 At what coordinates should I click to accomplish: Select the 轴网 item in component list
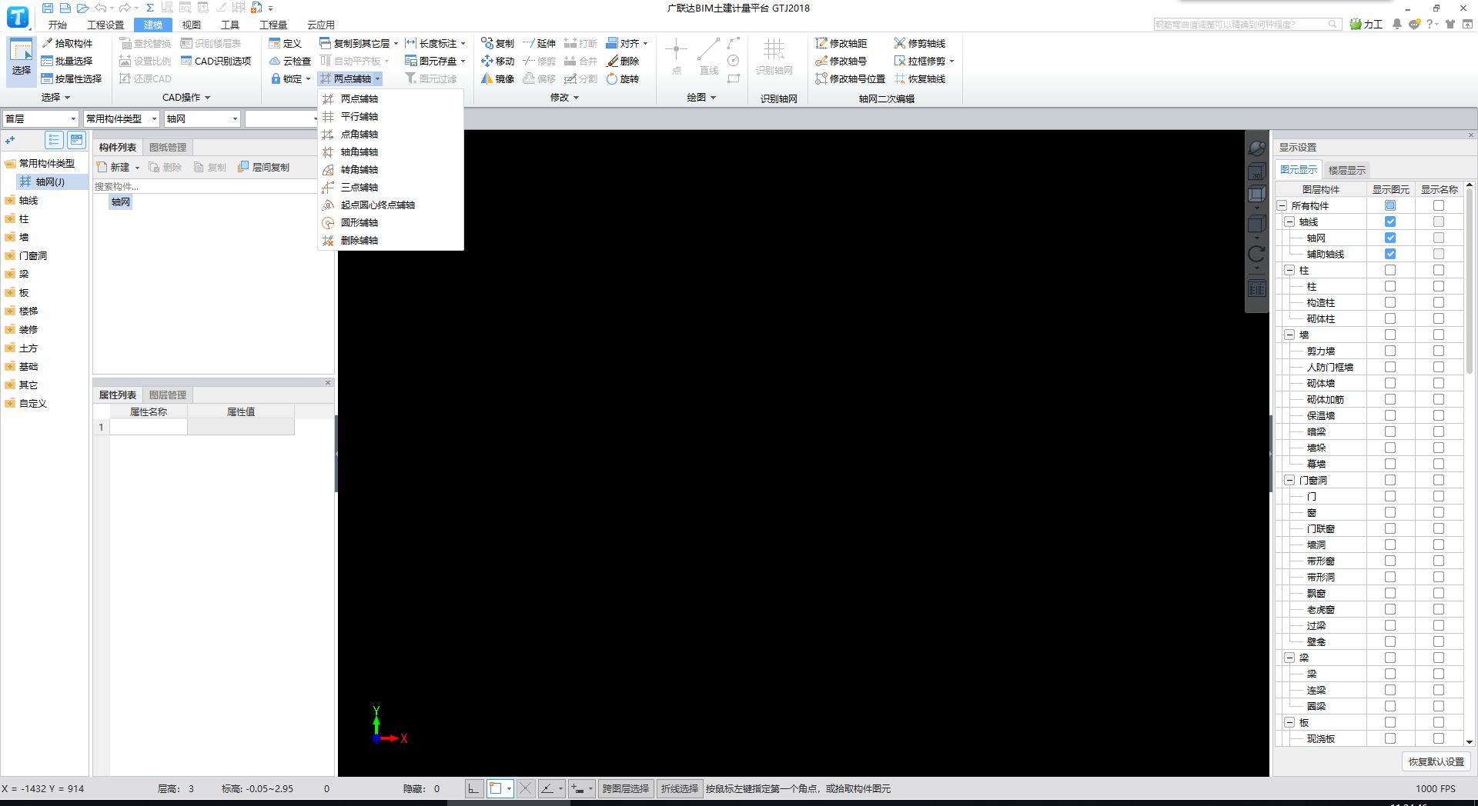pyautogui.click(x=121, y=201)
